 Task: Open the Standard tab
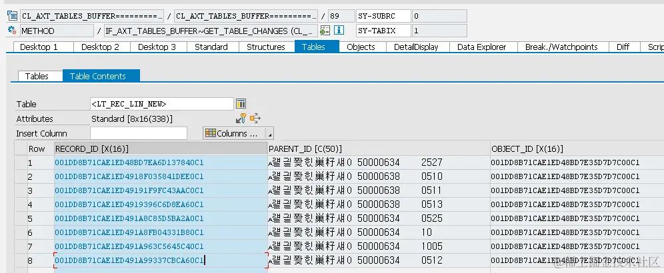coord(211,47)
